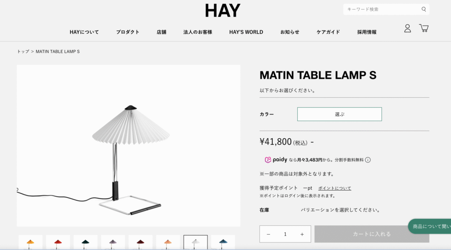Image resolution: width=451 pixels, height=250 pixels.
Task: Go to 店舗 page
Action: pyautogui.click(x=161, y=32)
